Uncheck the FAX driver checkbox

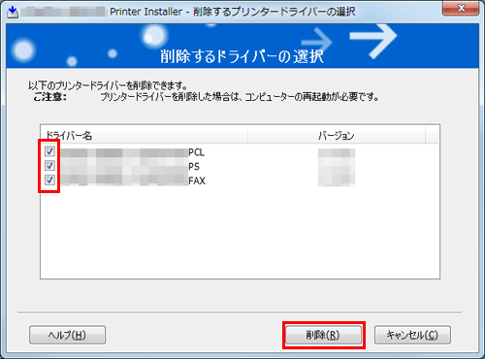point(49,179)
